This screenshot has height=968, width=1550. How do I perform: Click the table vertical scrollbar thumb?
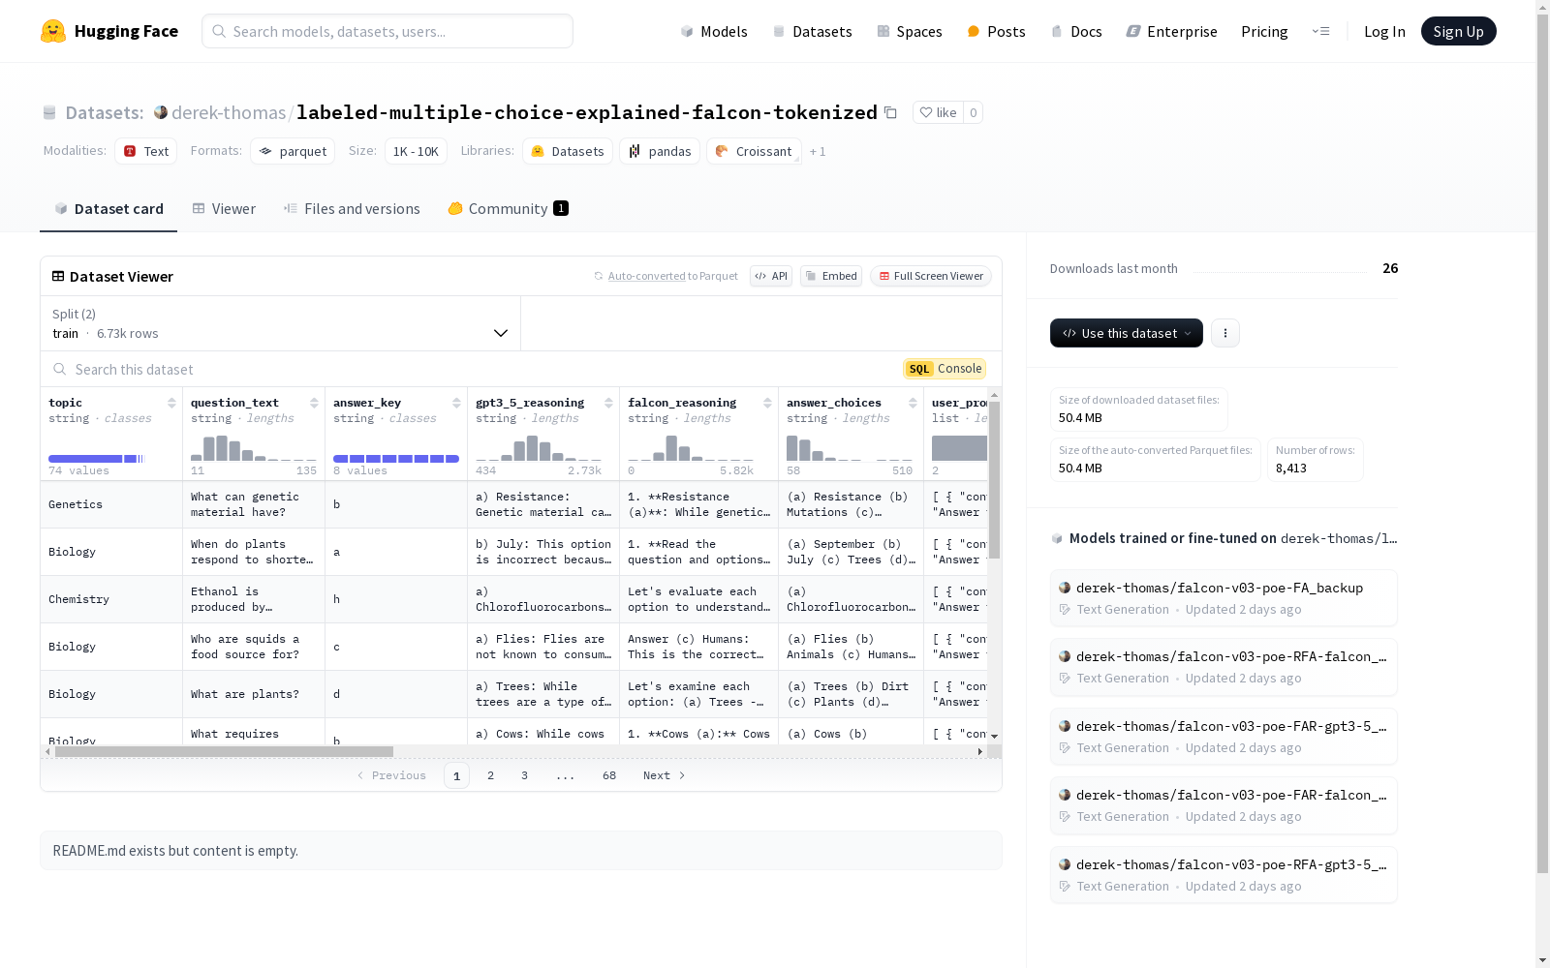tap(994, 480)
